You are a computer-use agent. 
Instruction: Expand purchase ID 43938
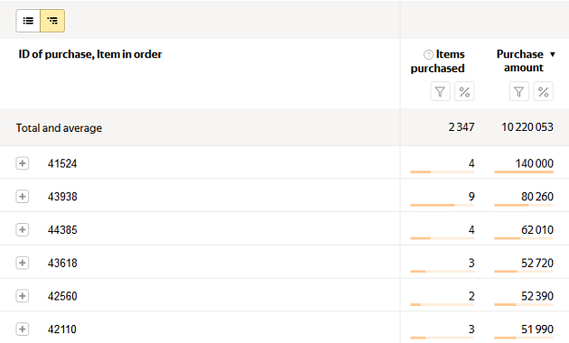click(23, 197)
